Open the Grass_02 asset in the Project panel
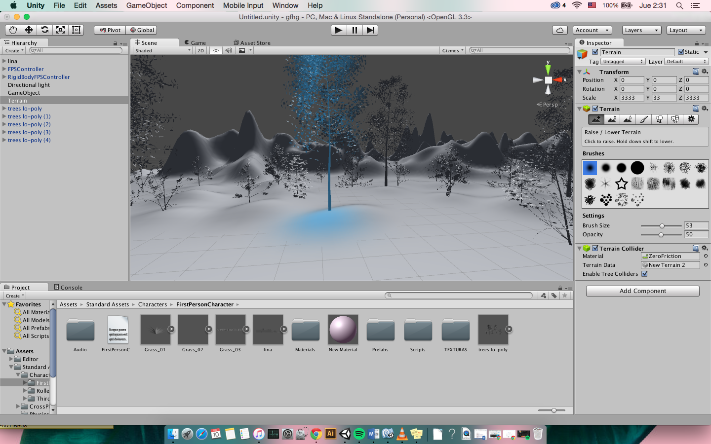711x444 pixels. coord(193,330)
